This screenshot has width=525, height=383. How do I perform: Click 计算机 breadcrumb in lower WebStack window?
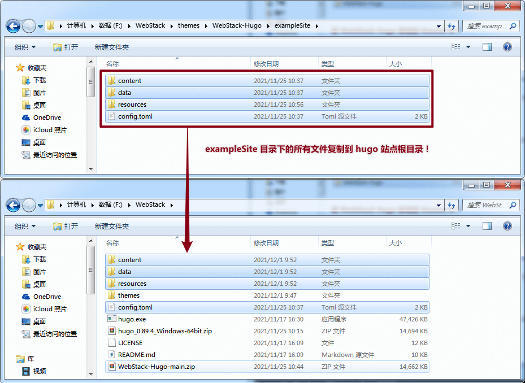[76, 204]
